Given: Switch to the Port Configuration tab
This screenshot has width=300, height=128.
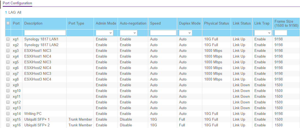Looking at the screenshot, I should pos(17,3).
